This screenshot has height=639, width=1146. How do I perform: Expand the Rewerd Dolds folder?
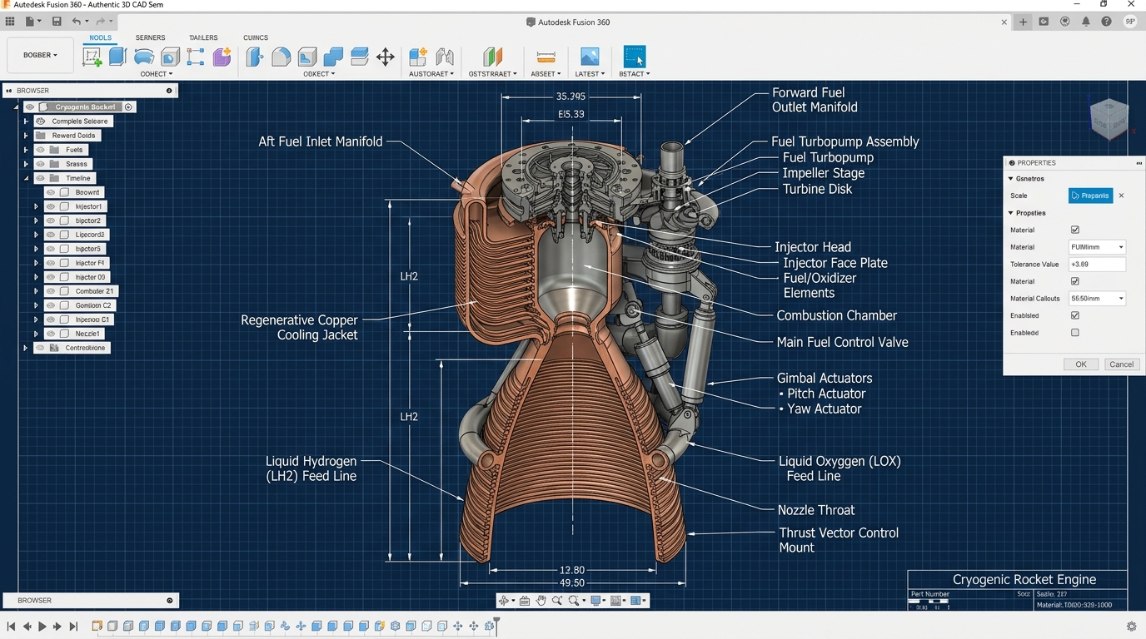pos(26,136)
